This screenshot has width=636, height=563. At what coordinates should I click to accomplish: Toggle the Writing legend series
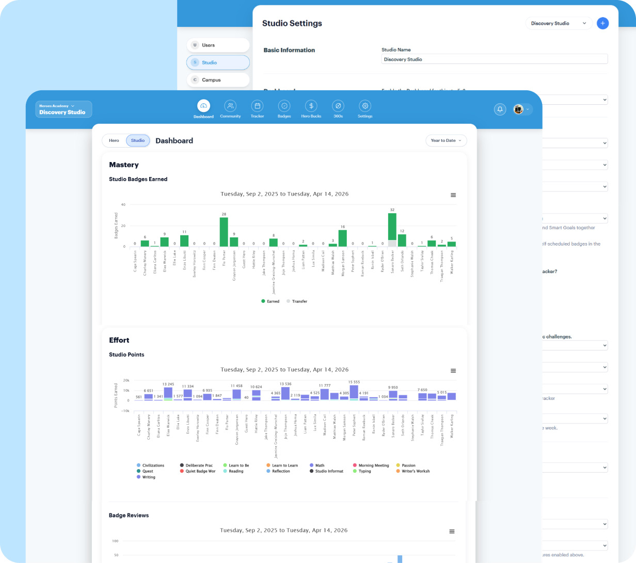[146, 477]
